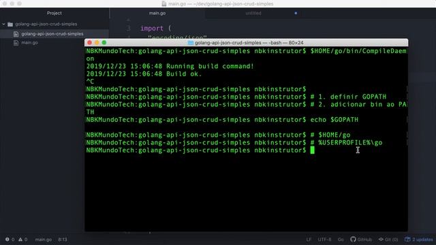The width and height of the screenshot is (436, 245).
Task: Click the '# %USERPROFILE%\go' comment text
Action: [346, 142]
